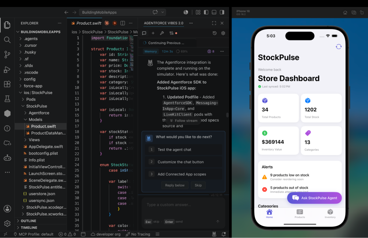
Task: Open Explorer more actions menu
Action: (60, 23)
